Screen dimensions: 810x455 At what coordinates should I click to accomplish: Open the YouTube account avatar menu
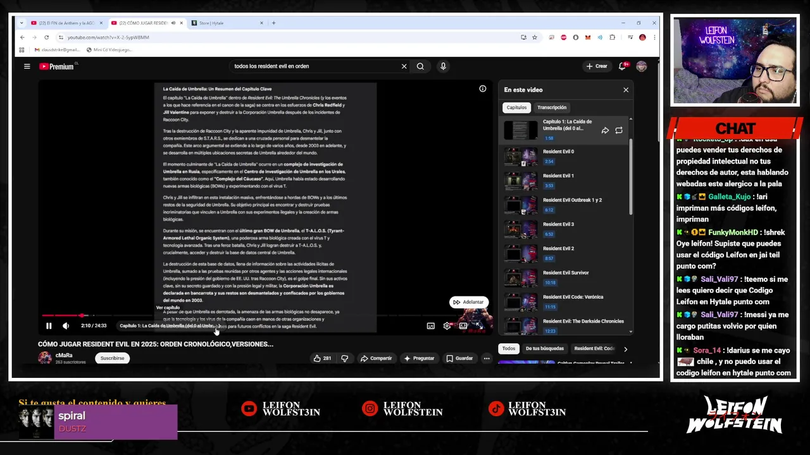point(642,66)
